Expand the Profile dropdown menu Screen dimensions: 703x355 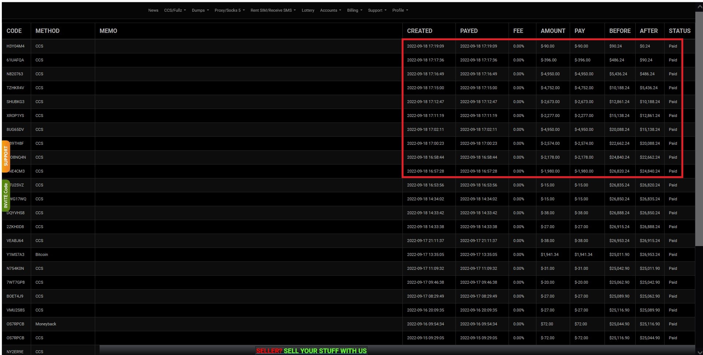400,10
